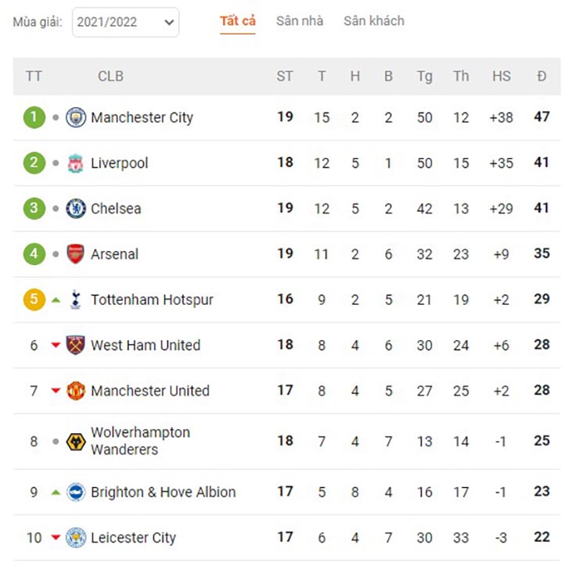The width and height of the screenshot is (579, 566).
Task: Click the Liverpool club crest
Action: tap(76, 163)
